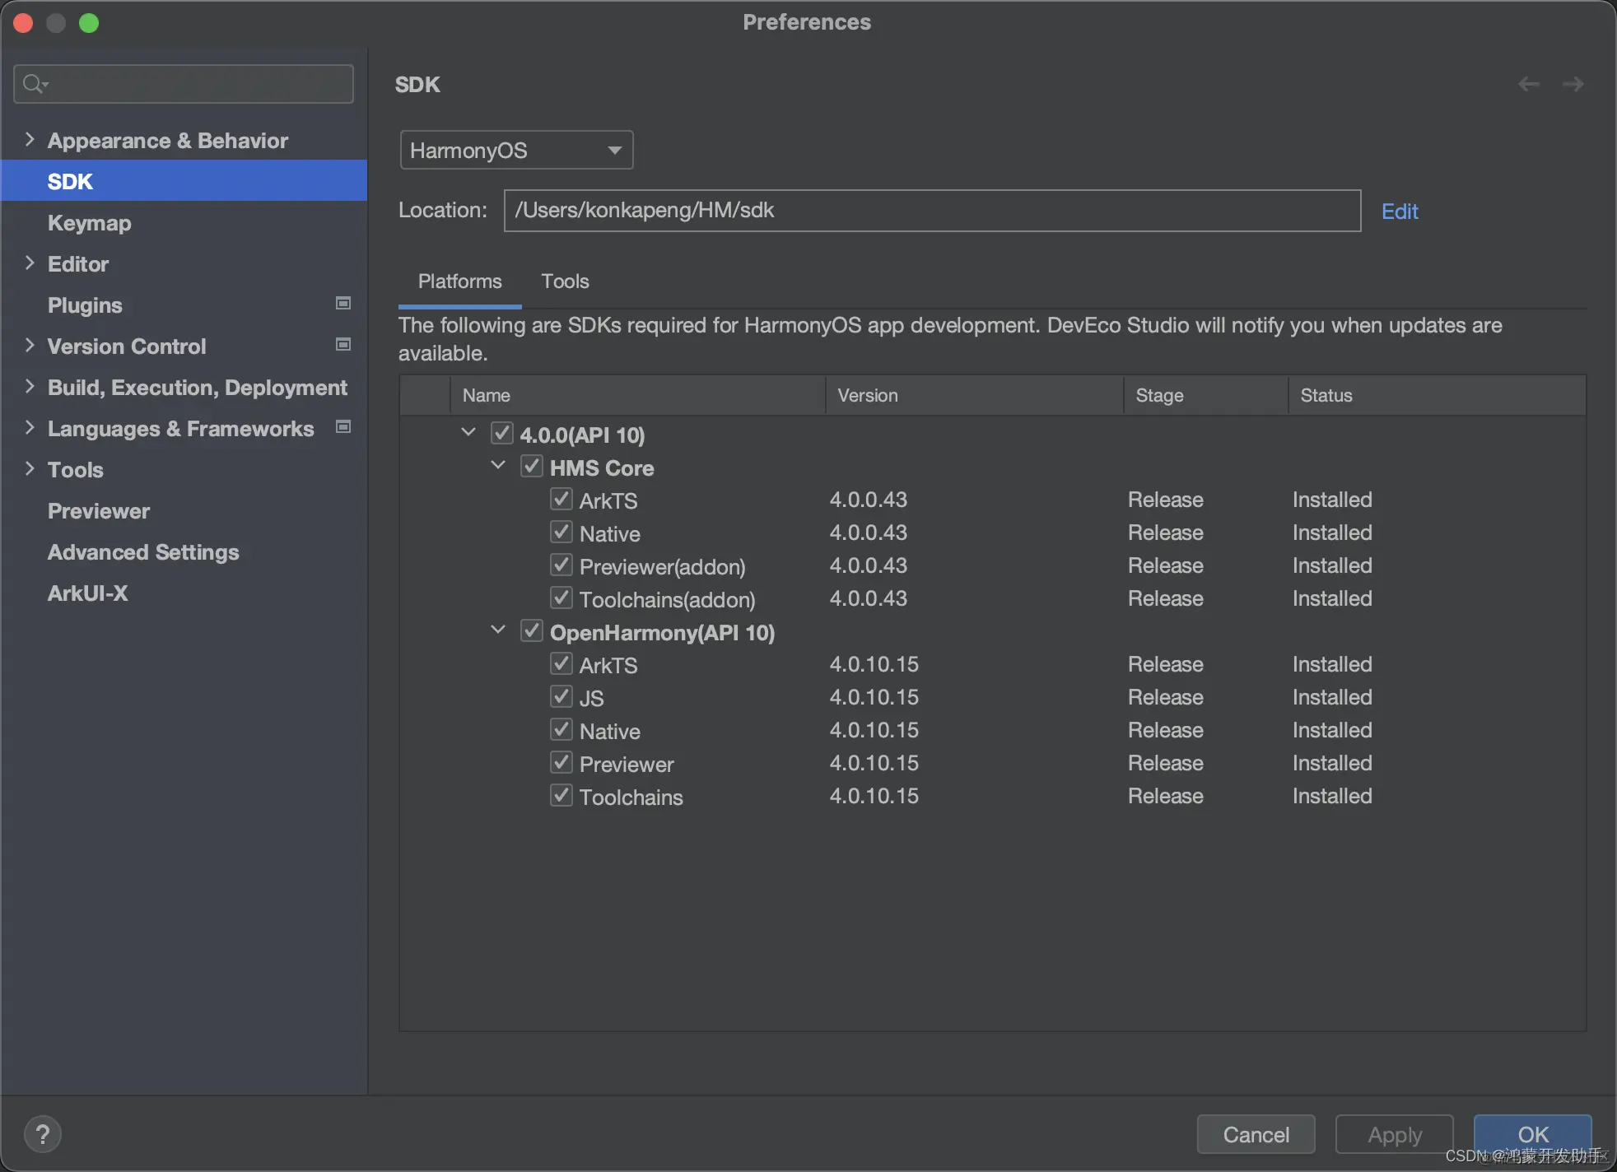Go back with the left arrow icon
Image resolution: width=1617 pixels, height=1172 pixels.
[x=1529, y=84]
